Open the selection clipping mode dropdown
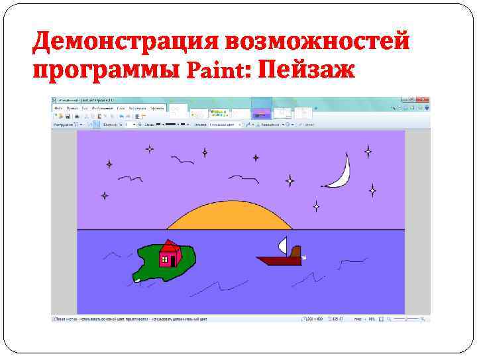477x358 pixels. [x=290, y=125]
